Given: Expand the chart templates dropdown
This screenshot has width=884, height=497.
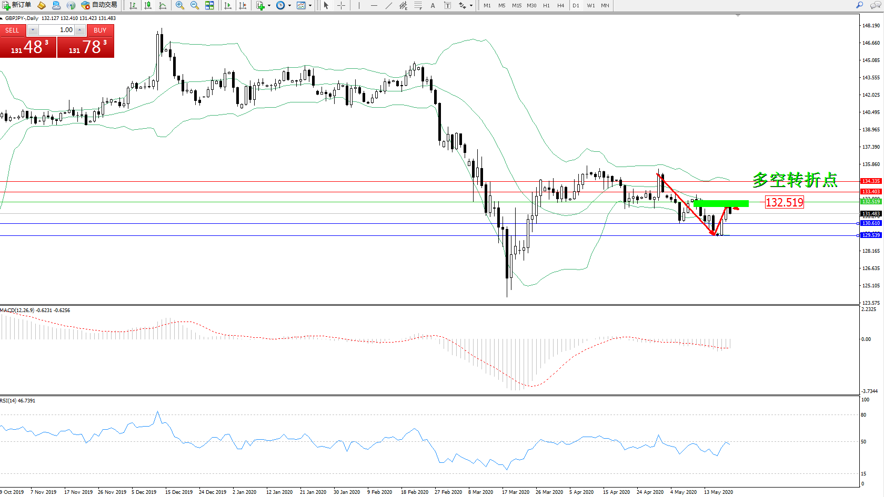Looking at the screenshot, I should 310,6.
